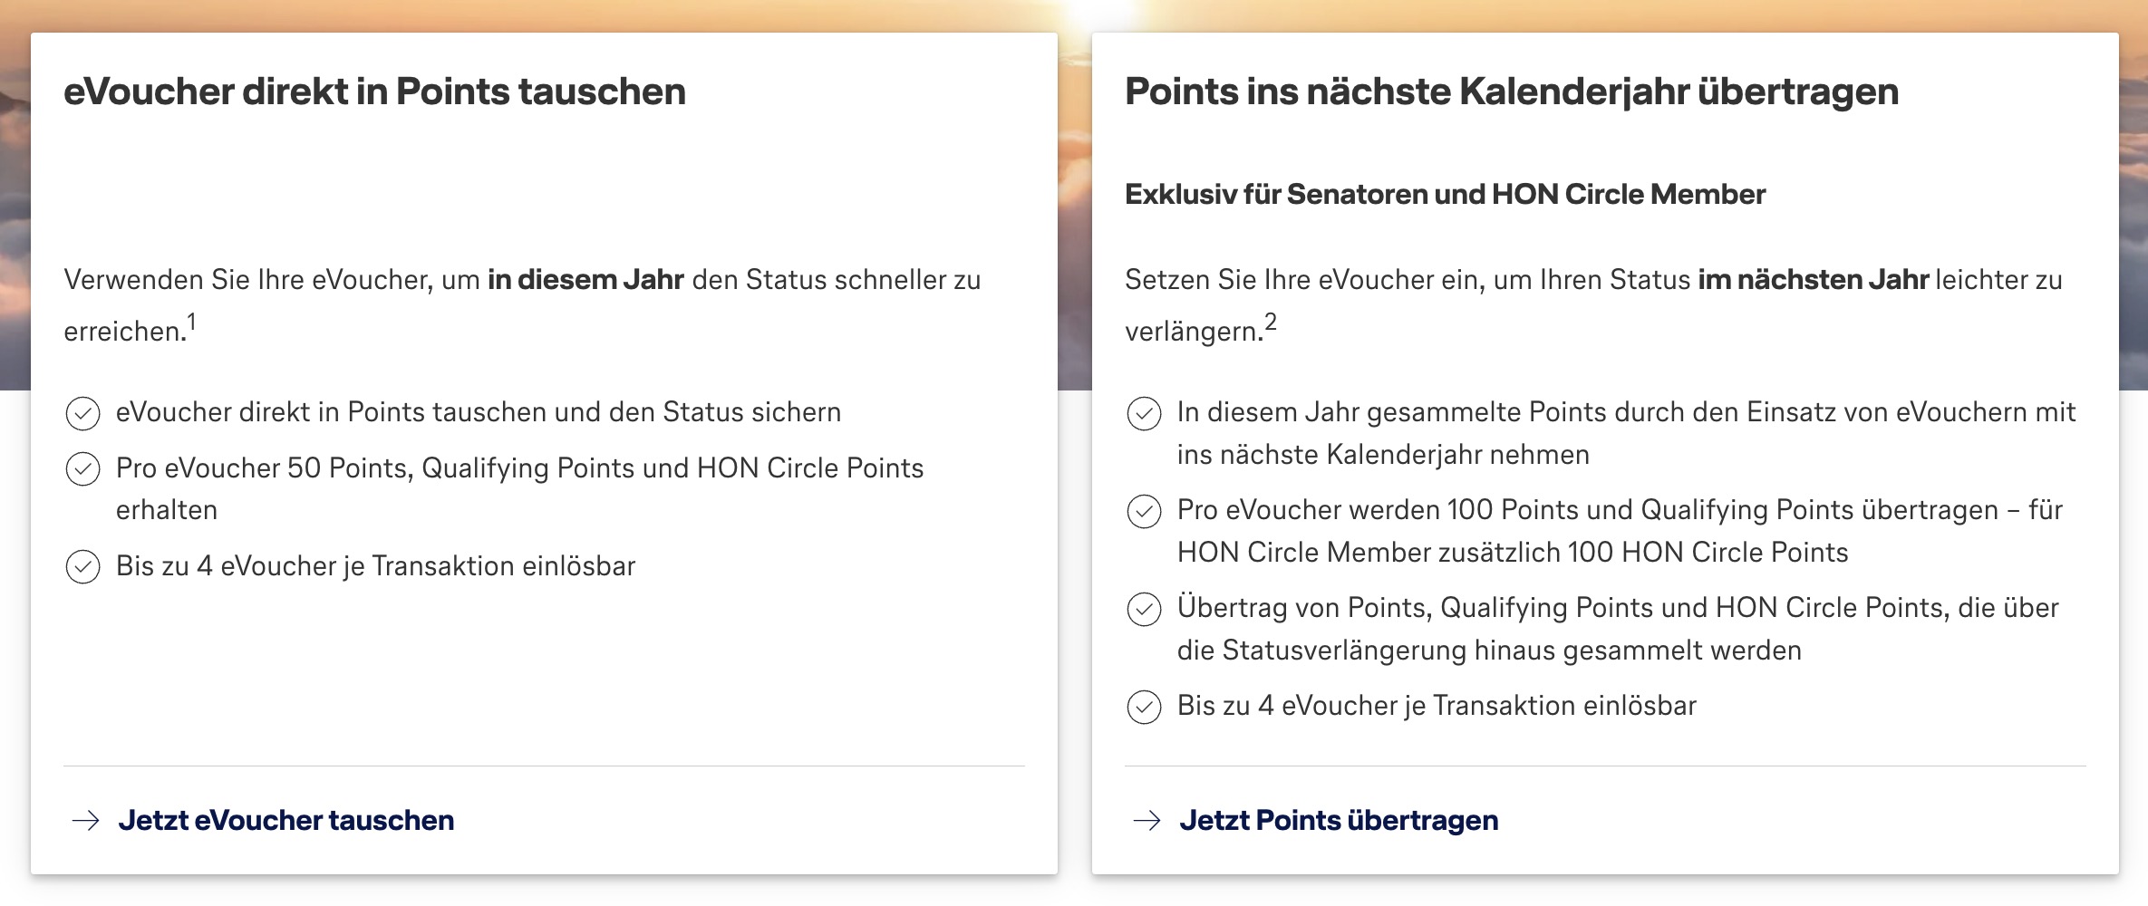Viewport: 2148px width, 906px height.
Task: Click checkmark icon beside 'Pro eVoucher 50 Points'
Action: [x=83, y=469]
